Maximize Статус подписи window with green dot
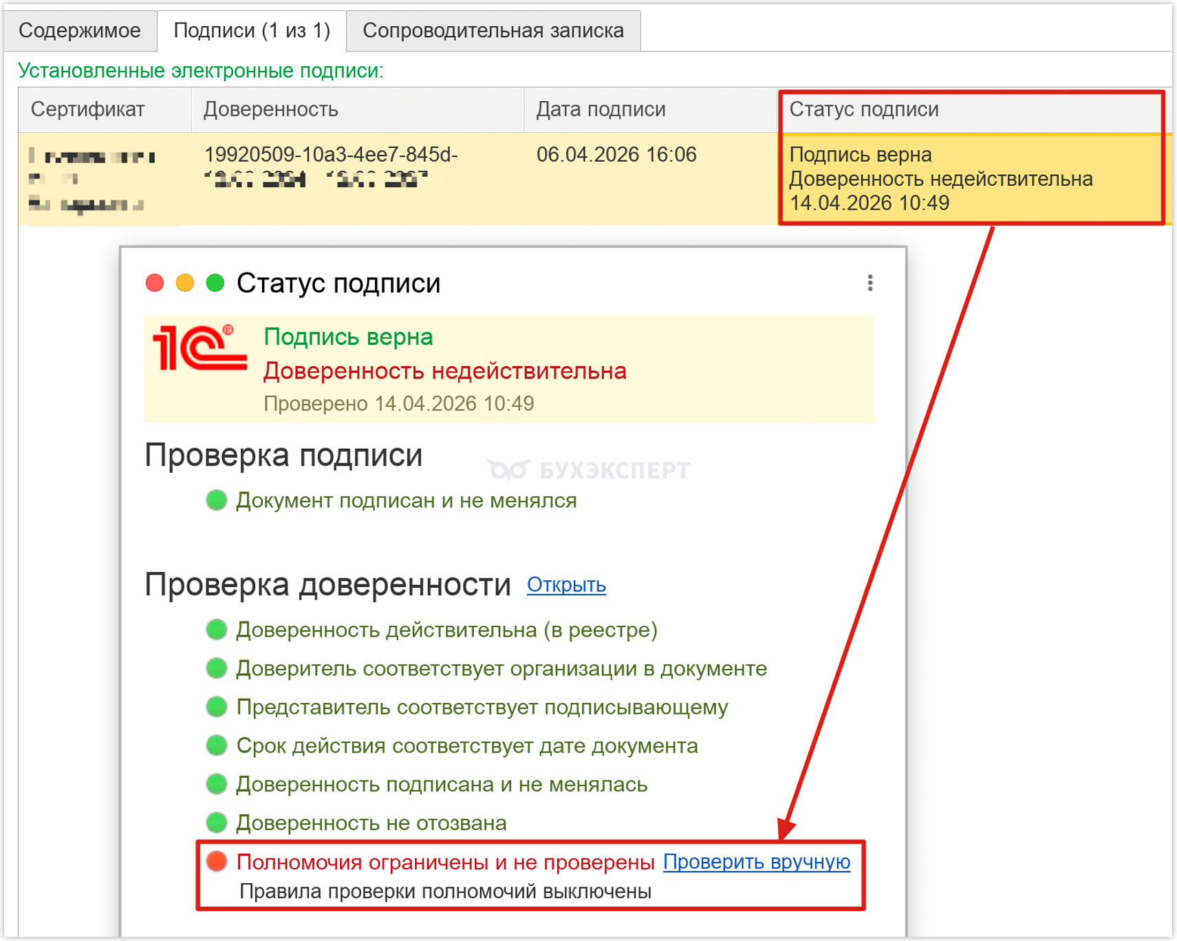 [215, 283]
